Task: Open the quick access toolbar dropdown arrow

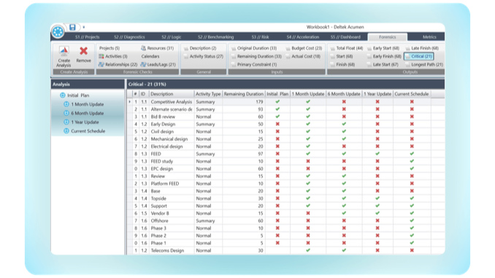Action: 84,28
